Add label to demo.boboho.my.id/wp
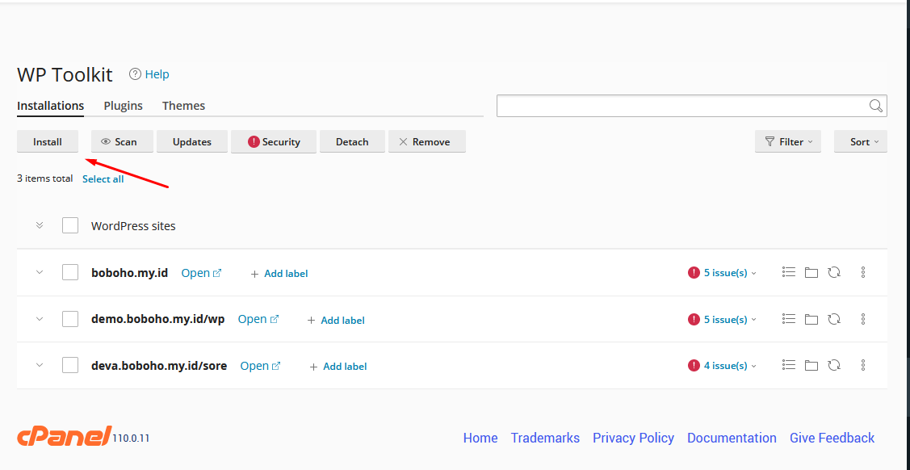Screen dimensions: 910x470 click(x=336, y=320)
